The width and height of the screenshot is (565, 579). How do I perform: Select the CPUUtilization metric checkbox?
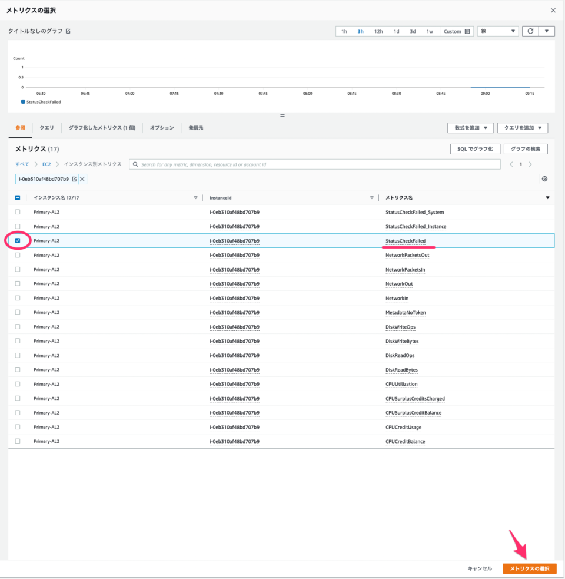18,383
